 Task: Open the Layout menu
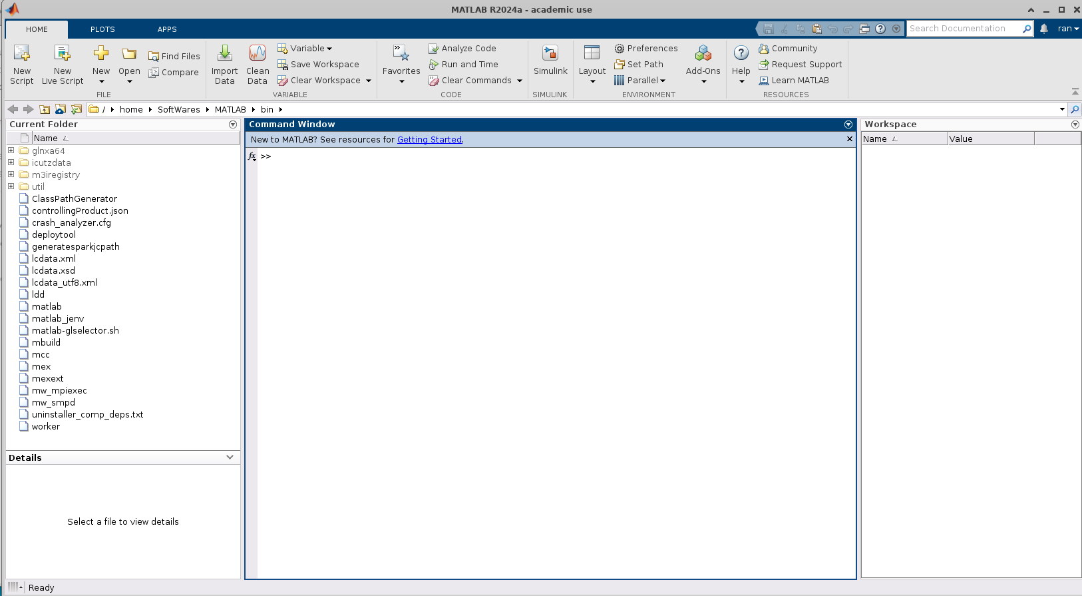(592, 65)
